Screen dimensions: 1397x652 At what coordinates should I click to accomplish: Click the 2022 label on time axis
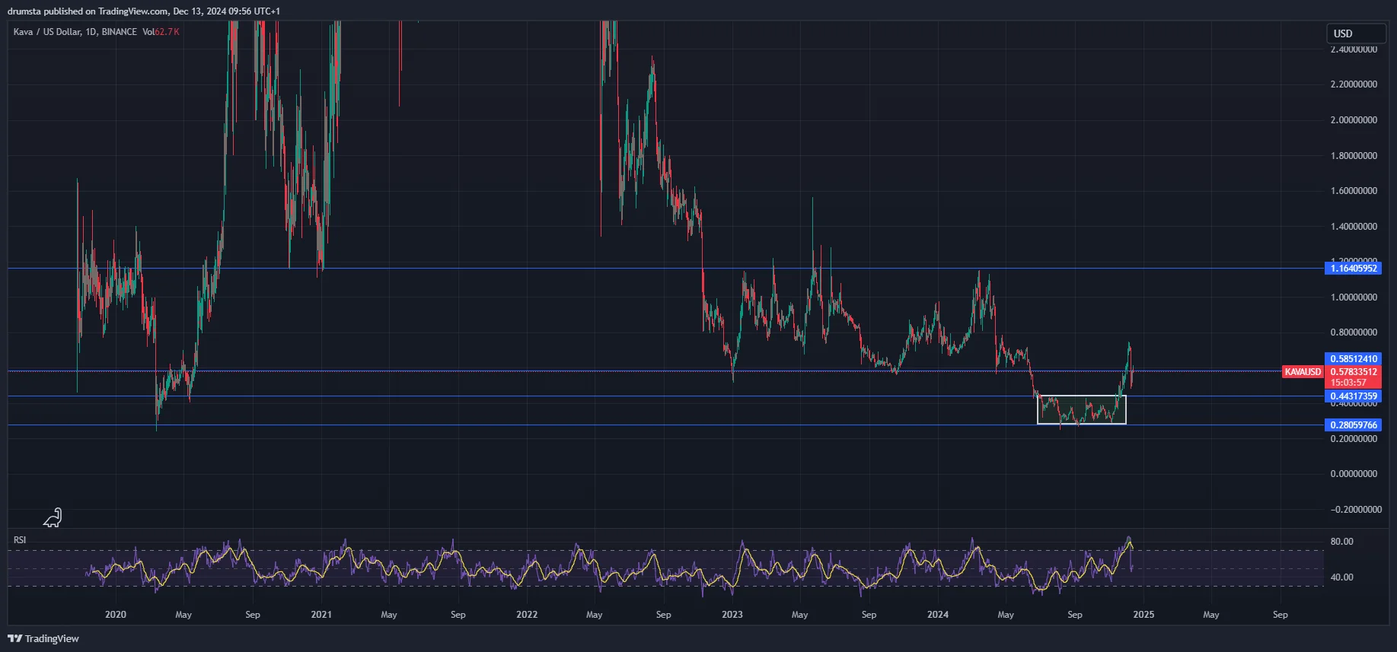(527, 615)
